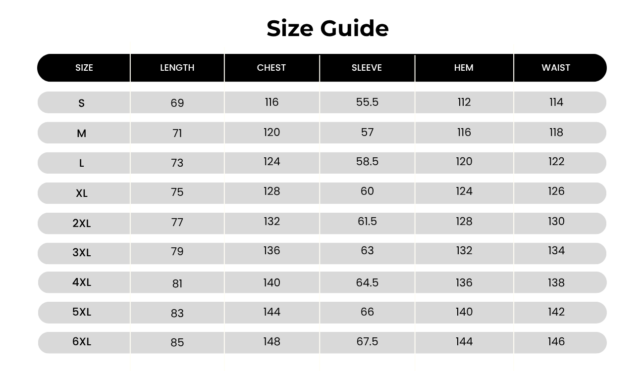Click the length value 83
Viewport: 644px width, 371px height.
coord(177,314)
